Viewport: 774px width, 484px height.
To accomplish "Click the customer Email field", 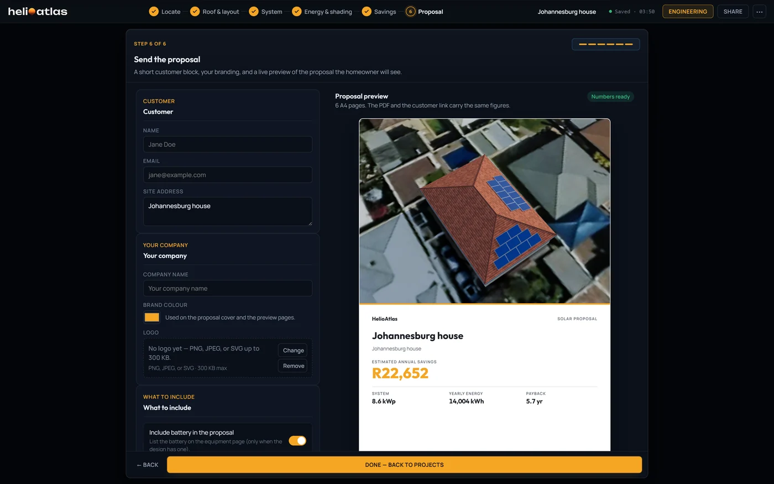I will pos(227,175).
